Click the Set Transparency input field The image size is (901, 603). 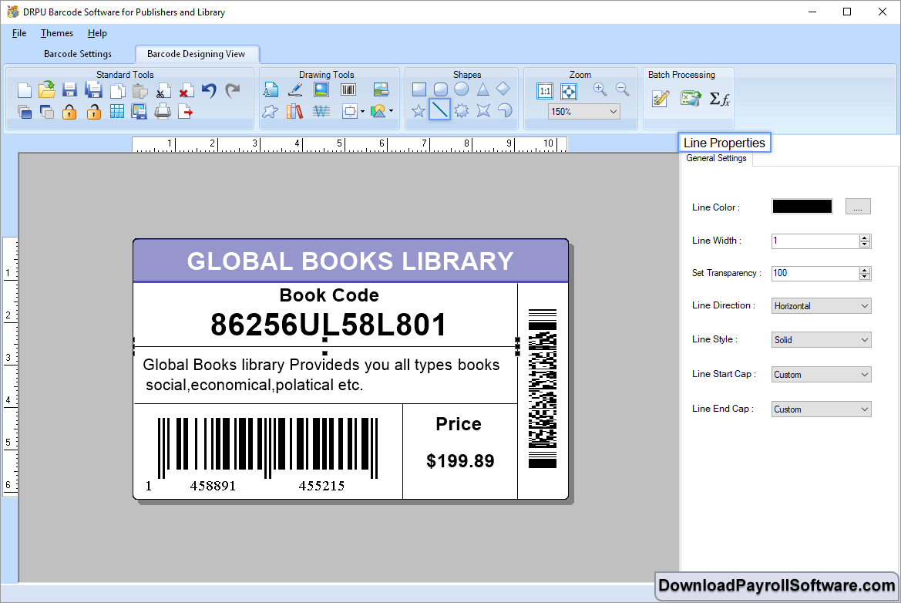point(815,273)
